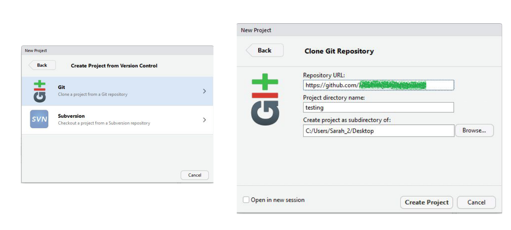Viewport: 511px width, 230px height.
Task: Click the Git logo icon in the version control list
Action: pos(39,91)
